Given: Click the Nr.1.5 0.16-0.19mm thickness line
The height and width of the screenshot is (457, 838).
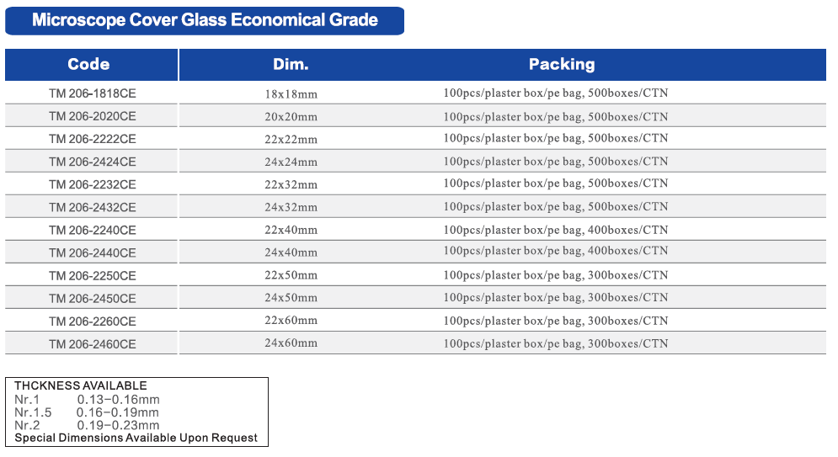Looking at the screenshot, I should coord(87,412).
